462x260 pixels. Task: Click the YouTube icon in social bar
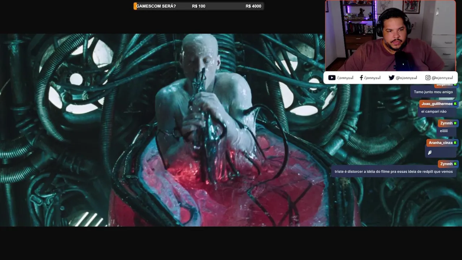click(x=332, y=78)
